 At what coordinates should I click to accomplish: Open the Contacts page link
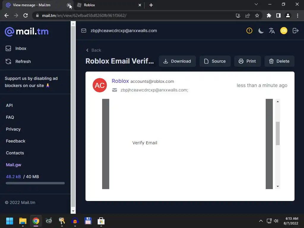click(15, 153)
